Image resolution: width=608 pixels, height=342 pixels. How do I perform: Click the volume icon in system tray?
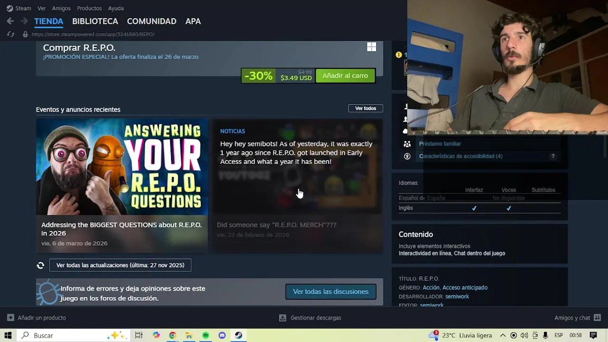click(524, 335)
